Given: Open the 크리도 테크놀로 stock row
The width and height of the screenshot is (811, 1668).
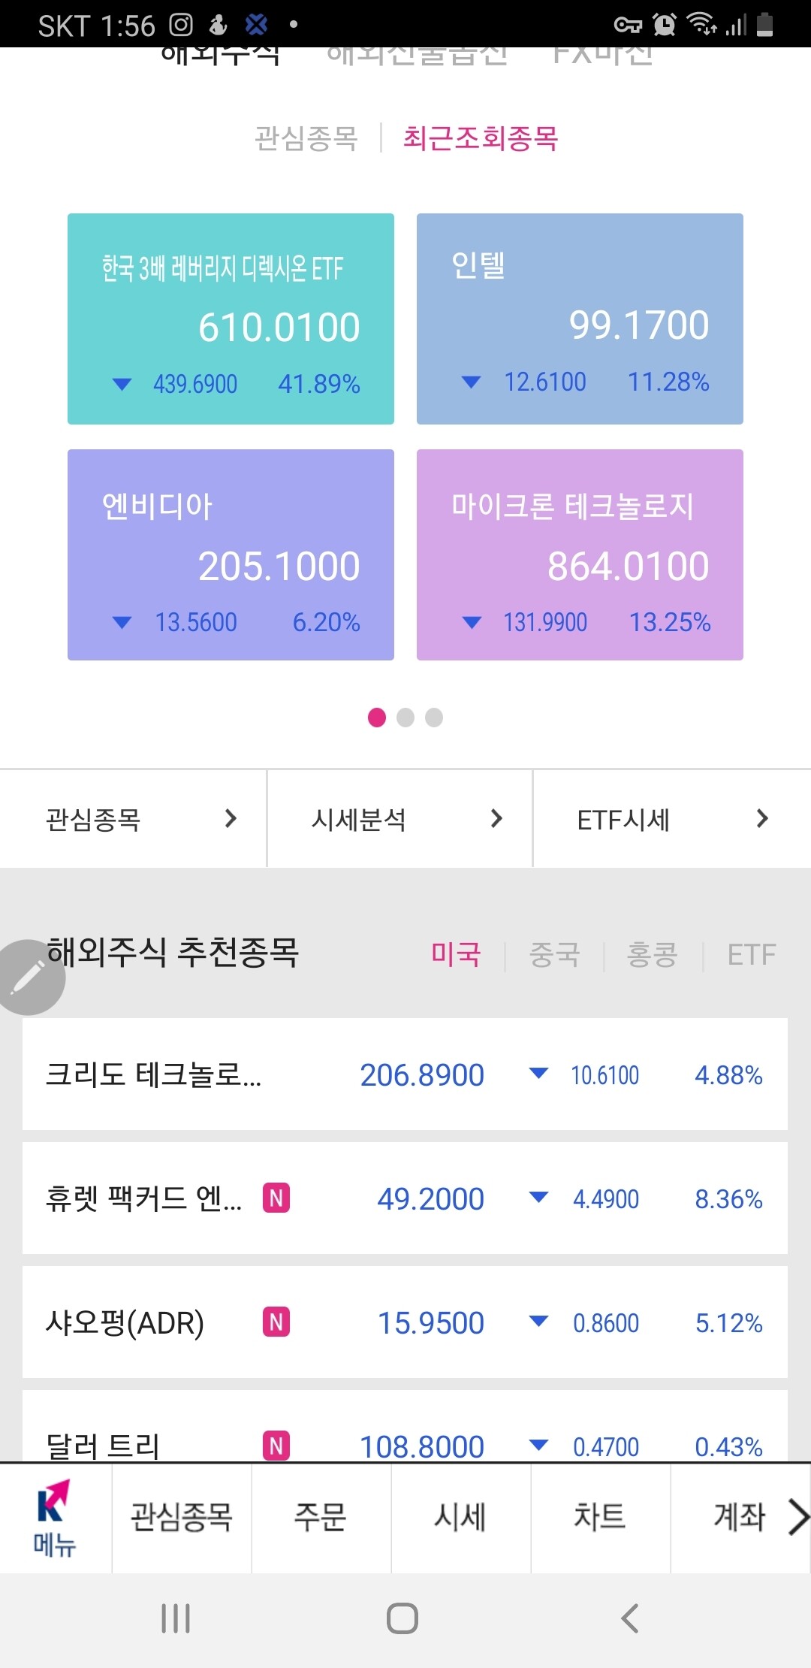Looking at the screenshot, I should click(x=405, y=1074).
